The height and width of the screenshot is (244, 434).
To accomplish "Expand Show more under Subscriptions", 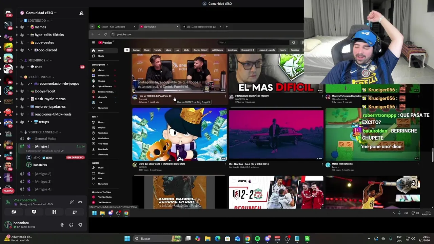I will 103,108.
